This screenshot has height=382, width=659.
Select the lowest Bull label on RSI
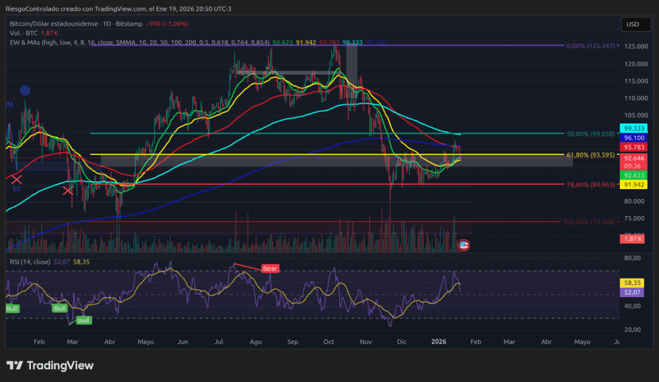(x=84, y=320)
